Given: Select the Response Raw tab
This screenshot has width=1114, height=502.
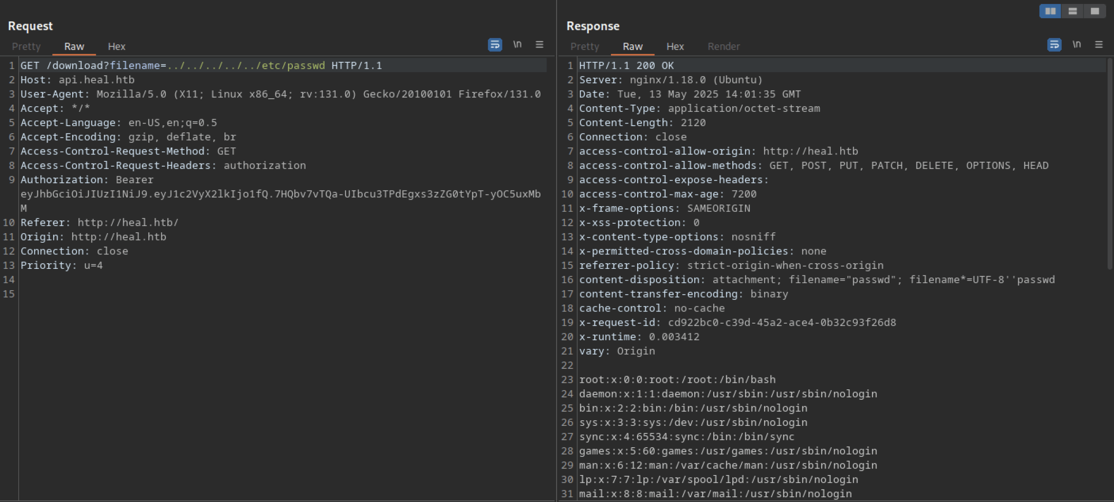Looking at the screenshot, I should point(632,47).
